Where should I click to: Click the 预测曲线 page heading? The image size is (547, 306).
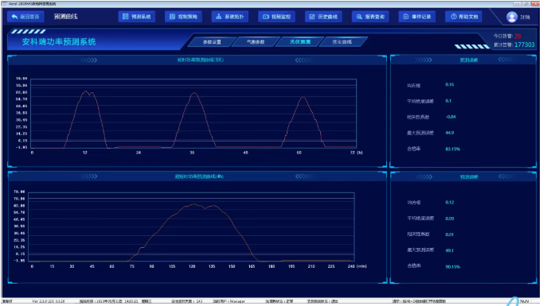click(x=65, y=17)
